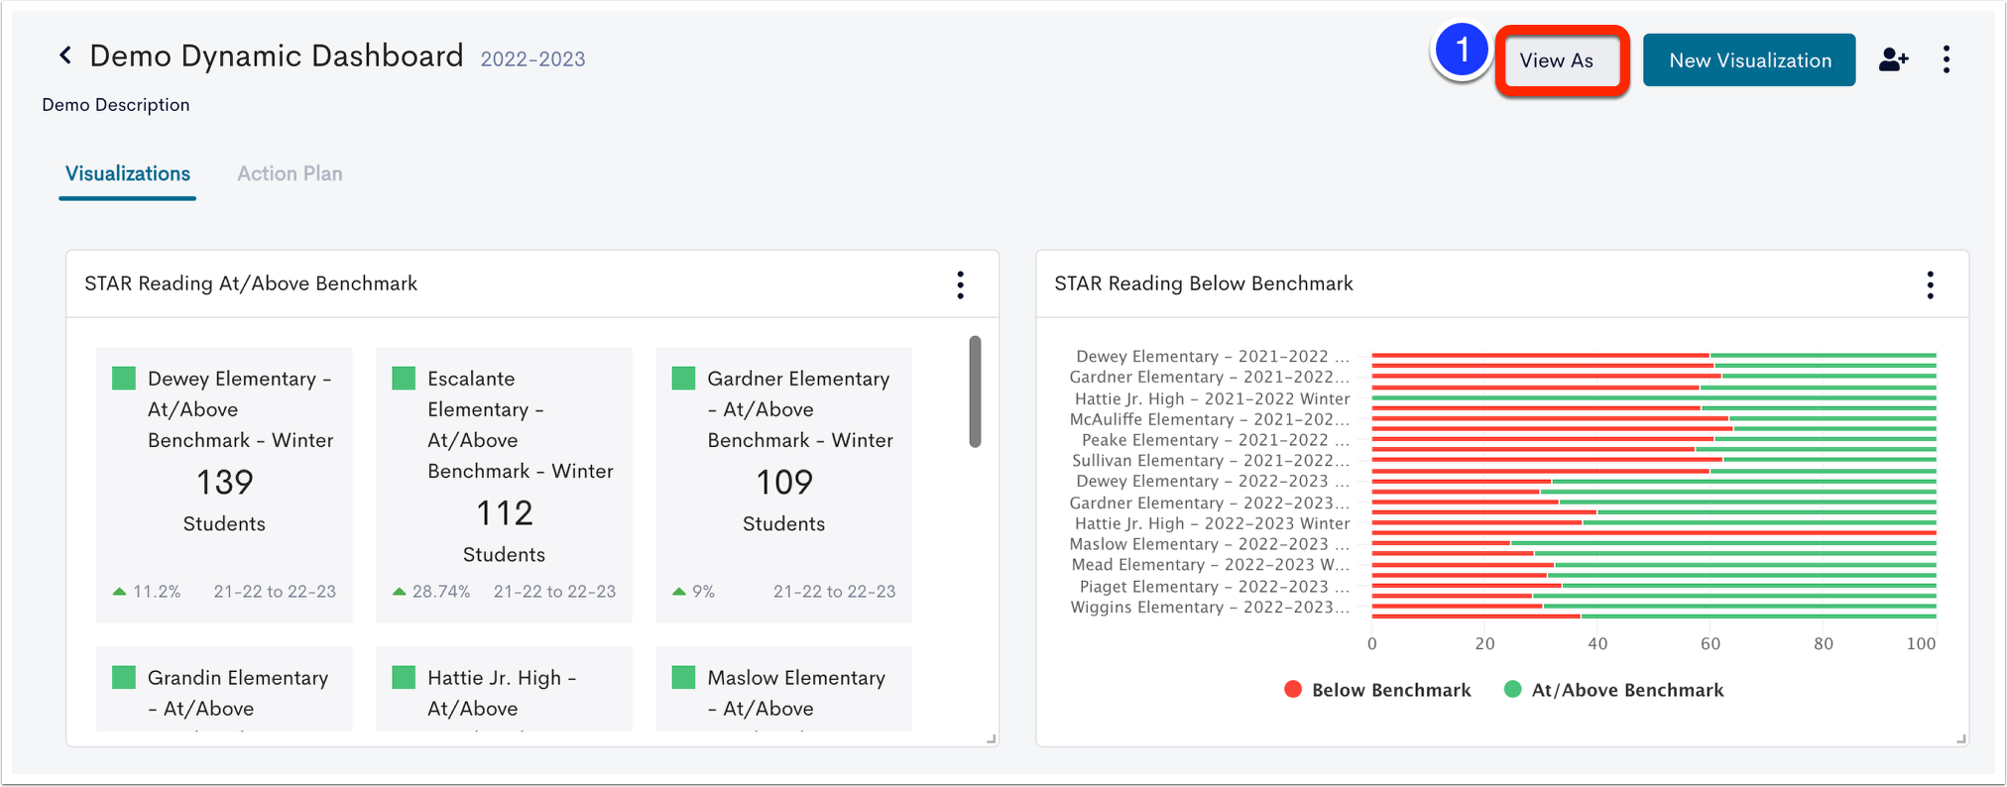Viewport: 2007px width, 787px height.
Task: Open the dashboard options kebab menu
Action: tap(1947, 59)
